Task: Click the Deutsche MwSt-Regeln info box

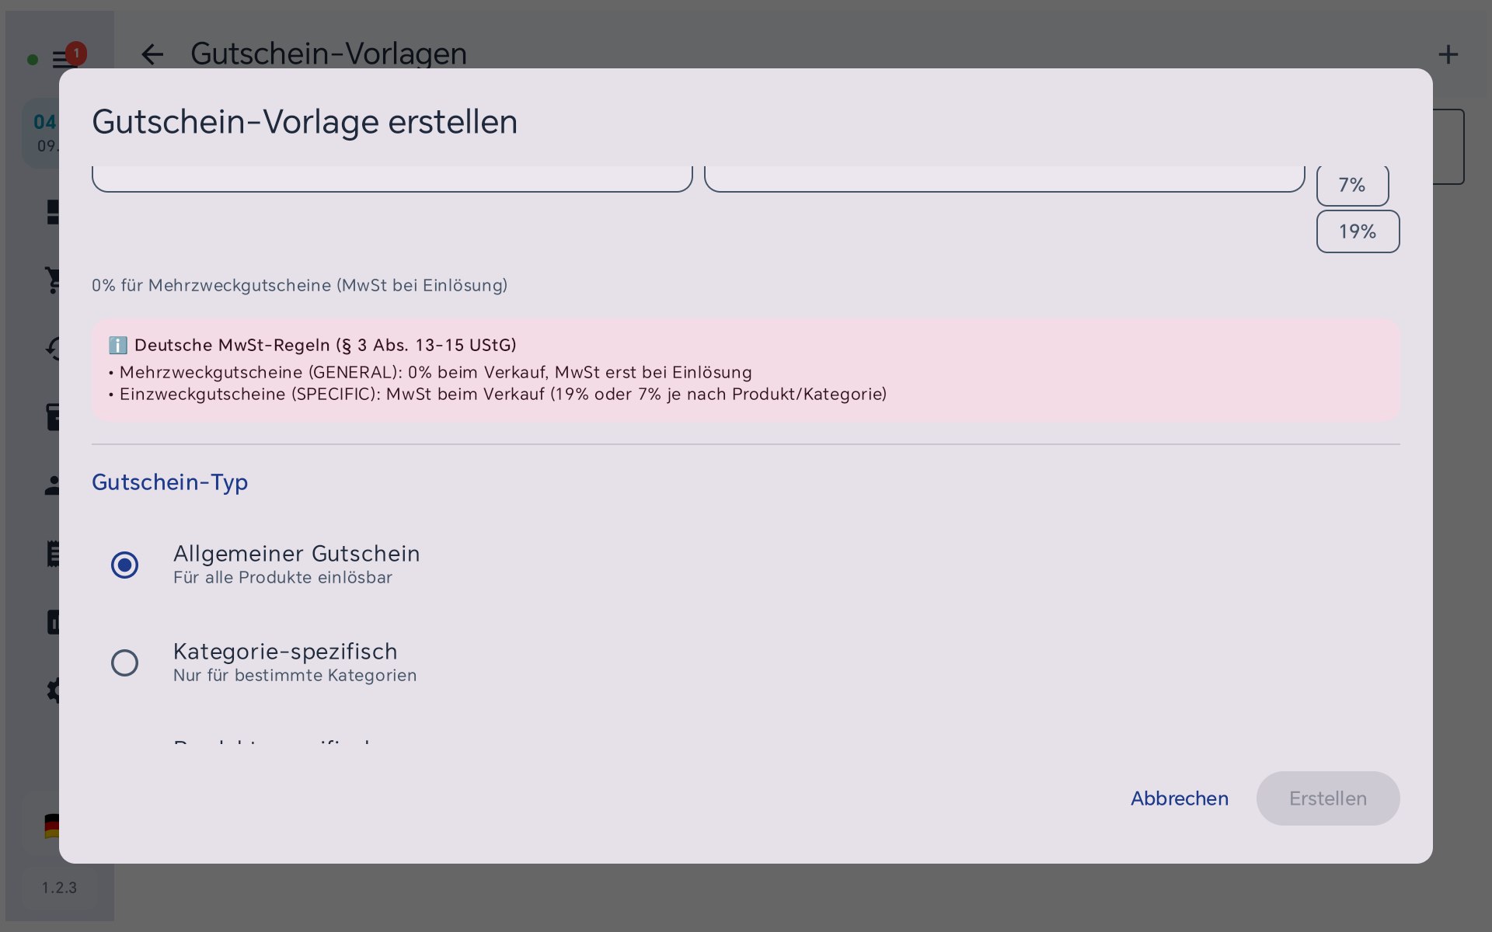Action: 746,370
